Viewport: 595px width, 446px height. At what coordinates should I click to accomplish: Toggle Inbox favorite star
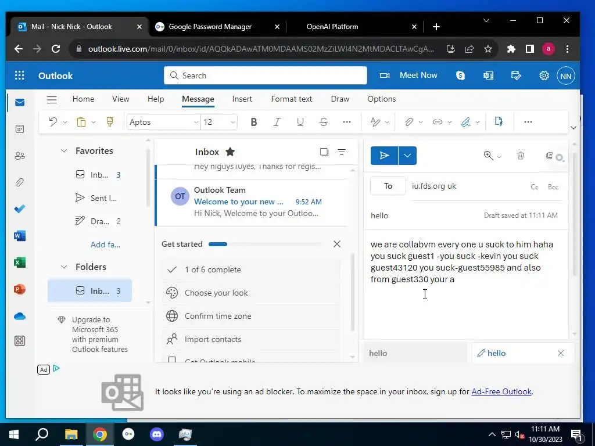coord(230,152)
